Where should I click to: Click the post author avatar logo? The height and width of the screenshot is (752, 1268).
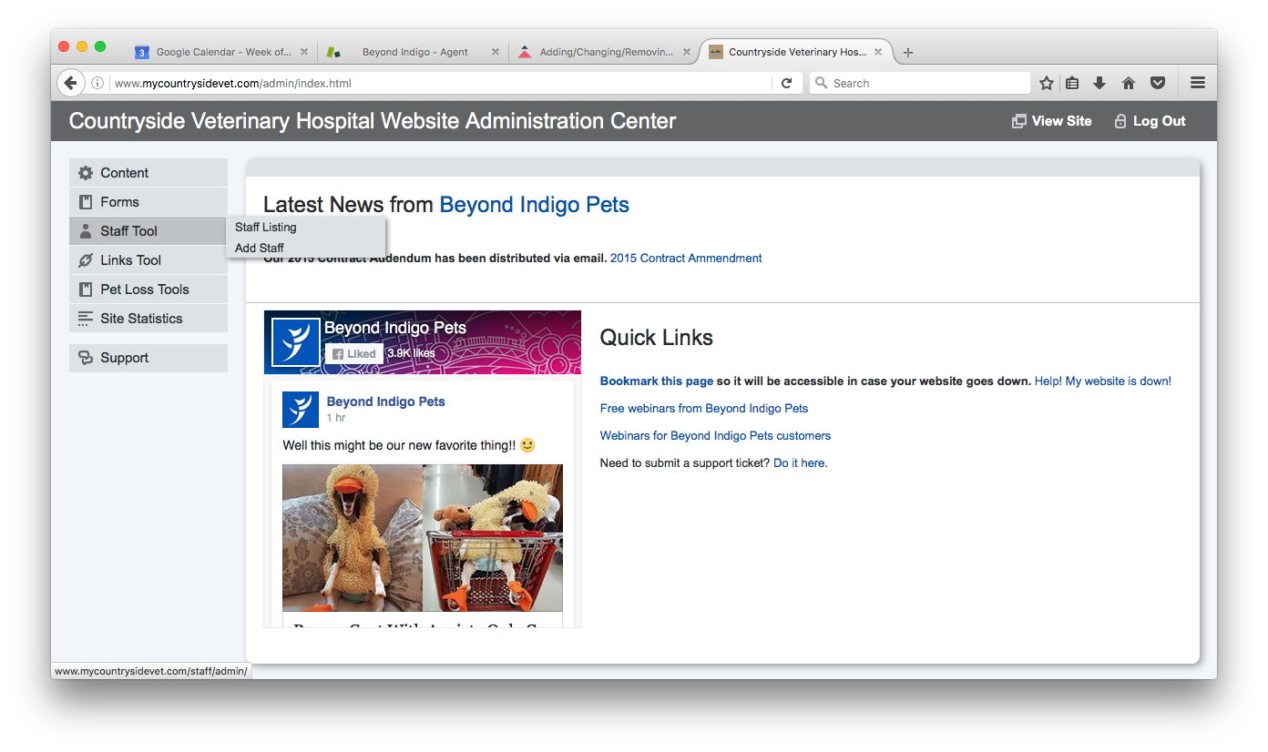pos(301,410)
